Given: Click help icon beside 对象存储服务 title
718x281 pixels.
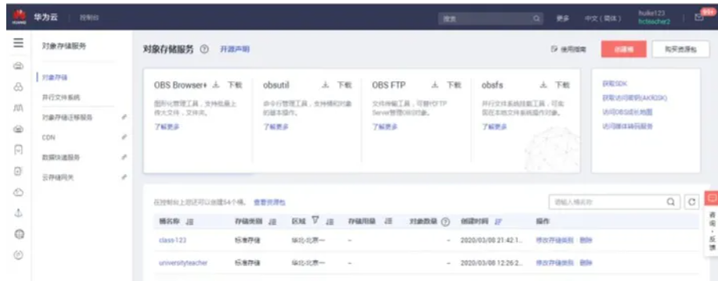Looking at the screenshot, I should click(x=204, y=49).
